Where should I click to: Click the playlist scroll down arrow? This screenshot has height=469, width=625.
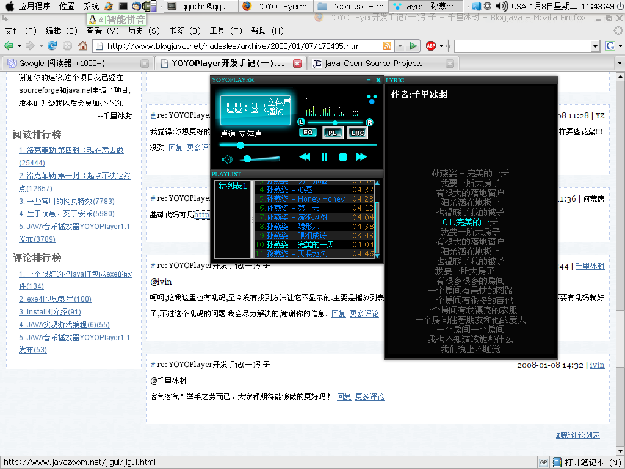(x=377, y=256)
